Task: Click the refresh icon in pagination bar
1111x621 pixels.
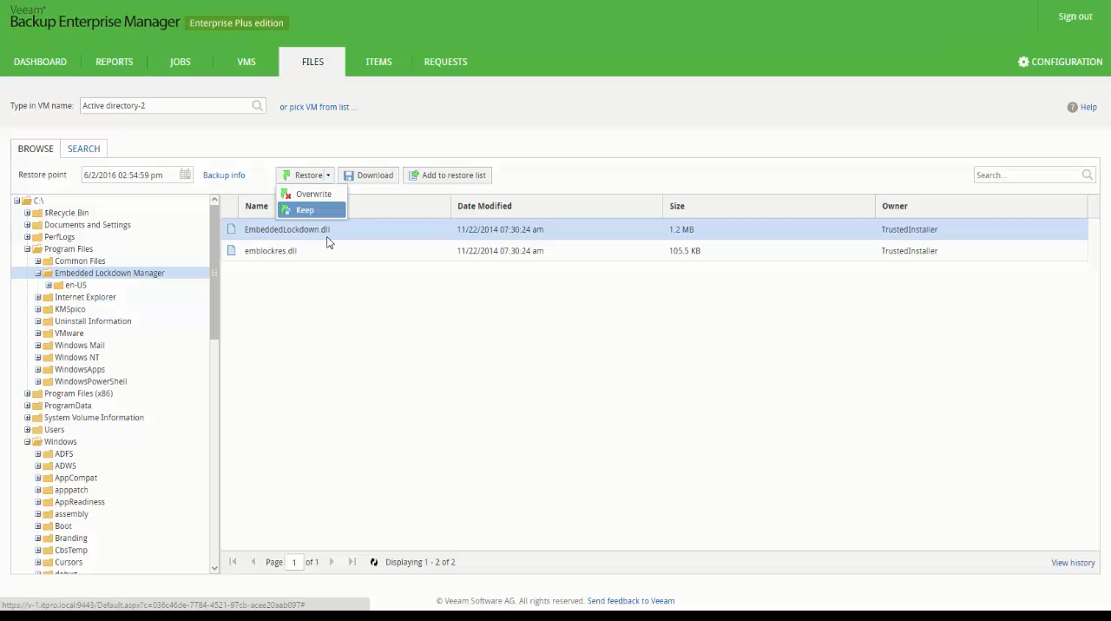Action: click(x=374, y=563)
